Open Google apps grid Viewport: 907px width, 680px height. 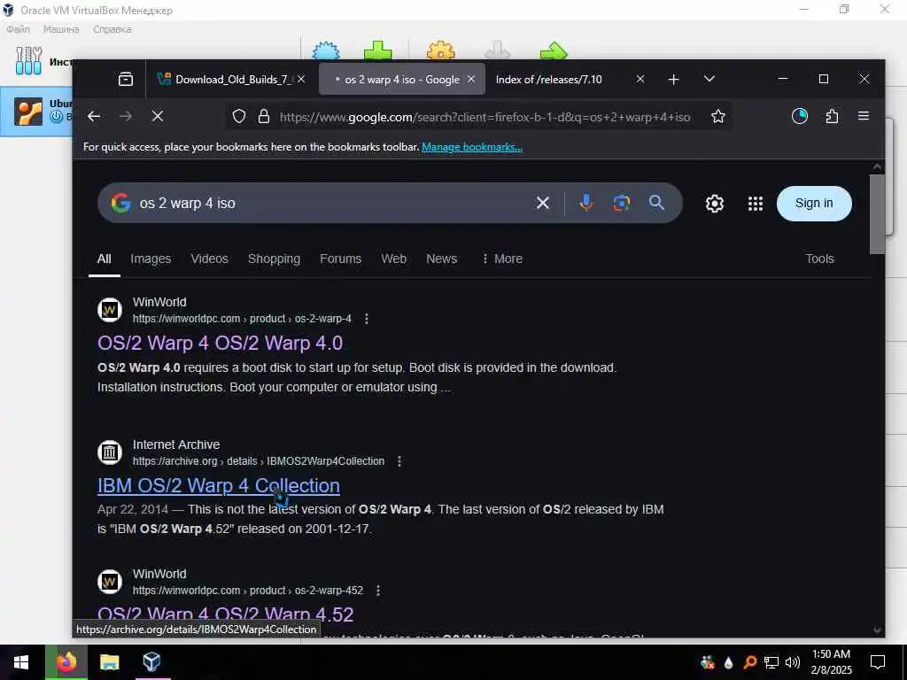(x=756, y=204)
